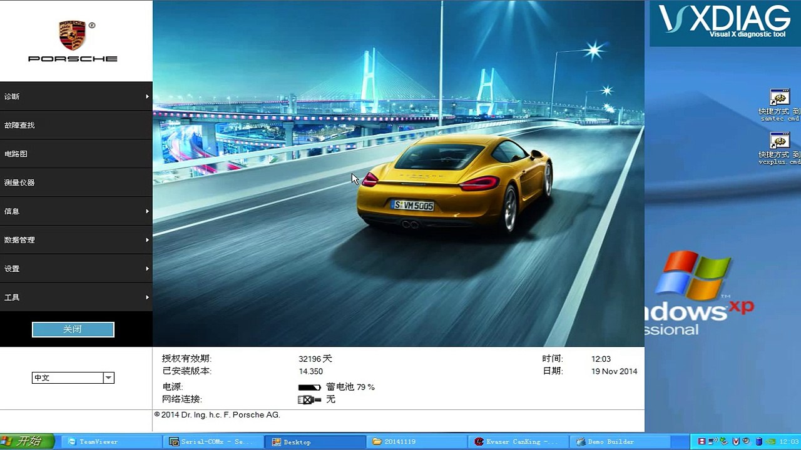Click the 网络连接 label
Image resolution: width=801 pixels, height=450 pixels.
click(x=182, y=399)
